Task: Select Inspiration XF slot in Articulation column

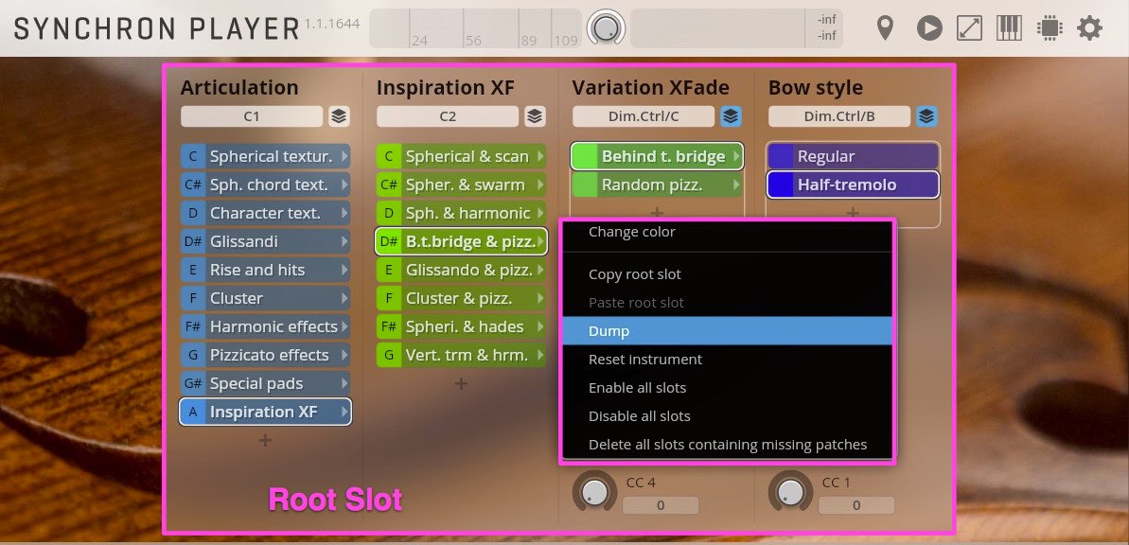Action: click(x=266, y=412)
